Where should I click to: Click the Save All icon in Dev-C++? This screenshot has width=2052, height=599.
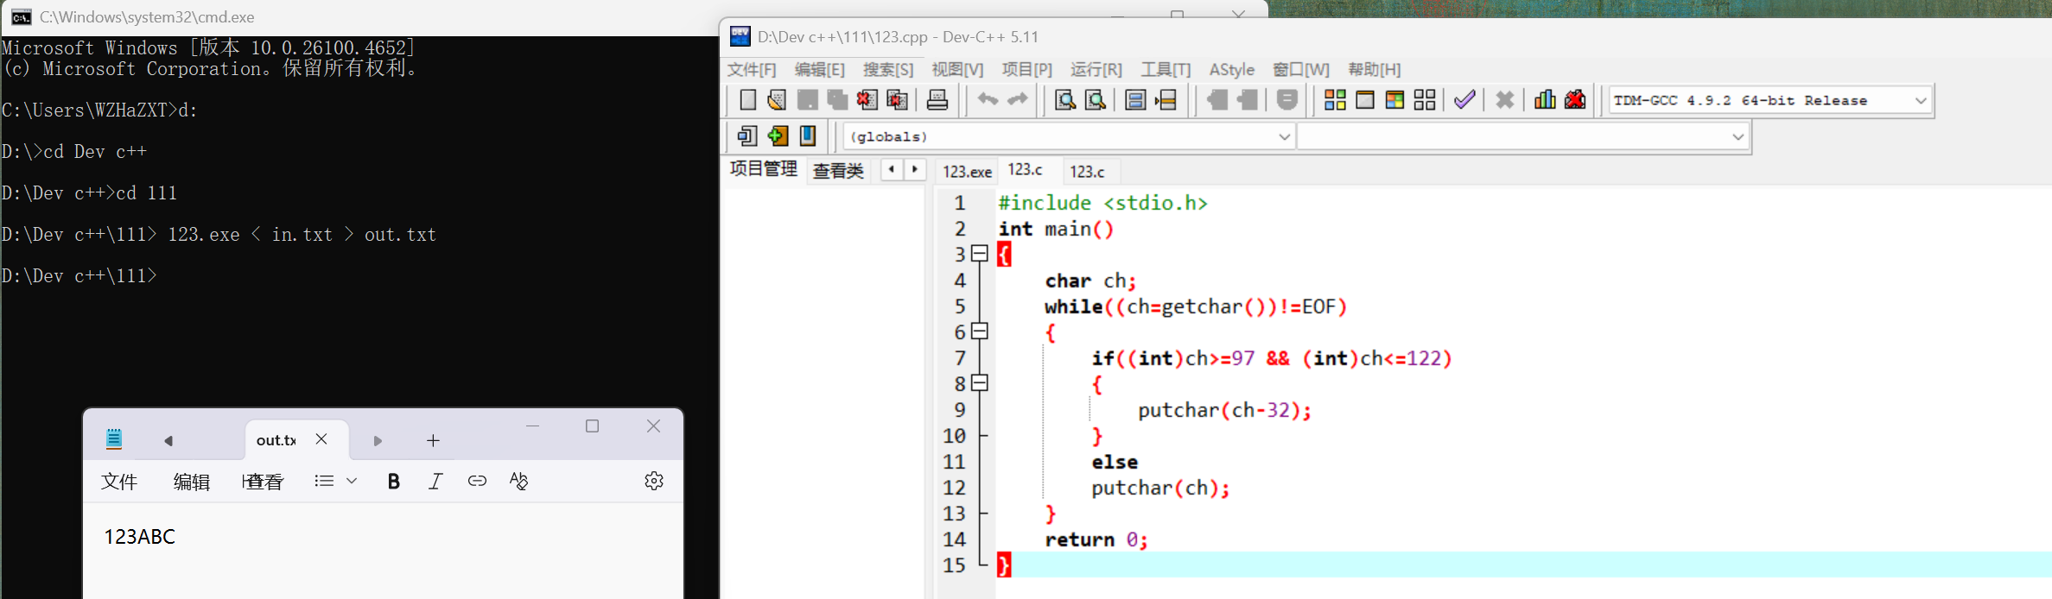pyautogui.click(x=837, y=100)
